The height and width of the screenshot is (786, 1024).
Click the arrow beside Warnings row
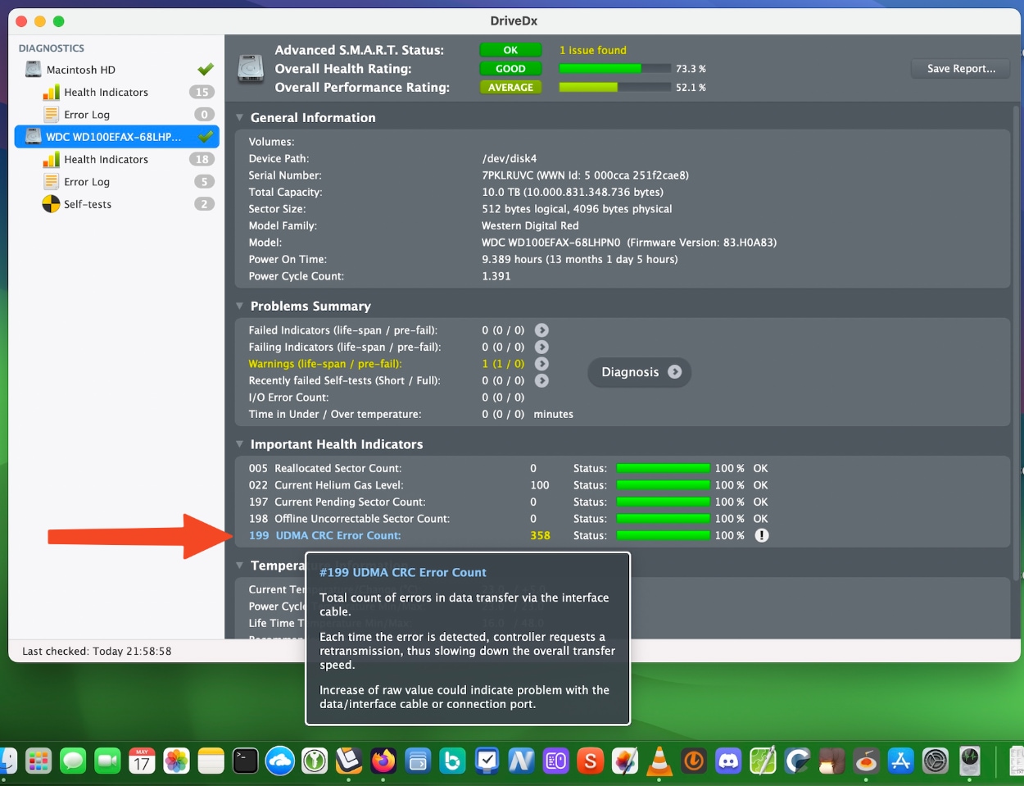coord(541,364)
